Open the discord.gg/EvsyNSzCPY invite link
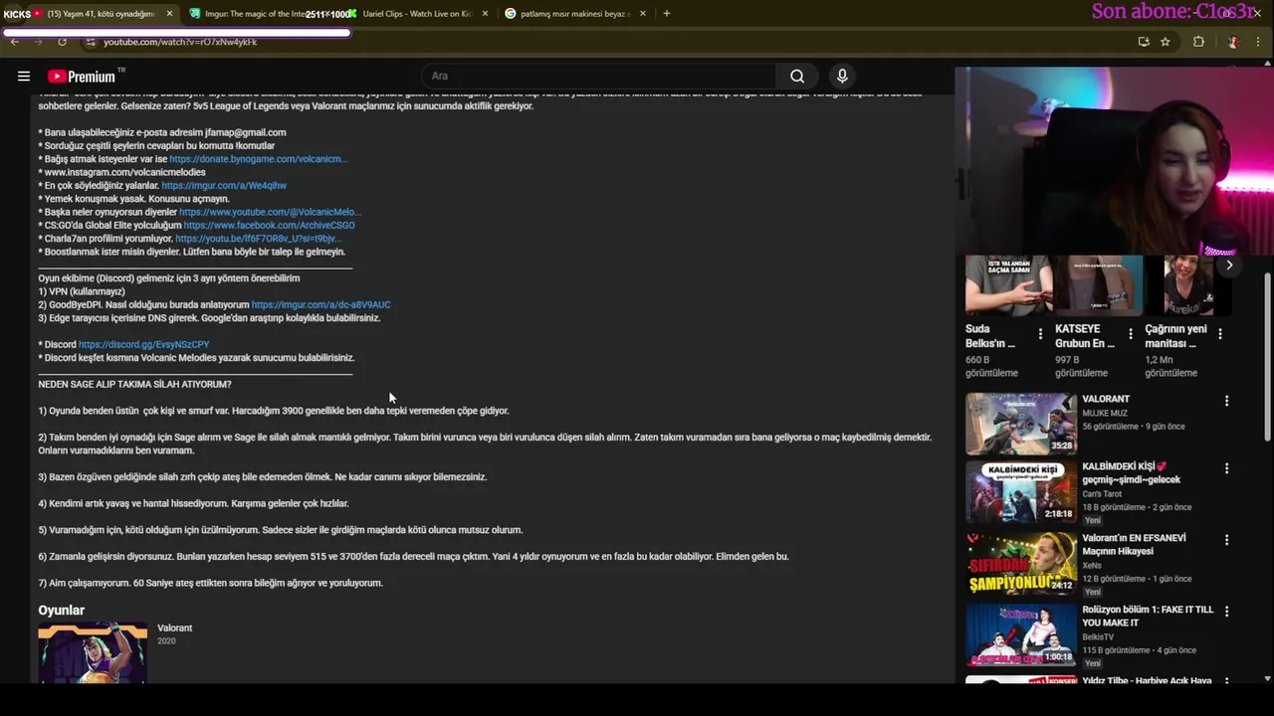The width and height of the screenshot is (1274, 716). click(143, 344)
